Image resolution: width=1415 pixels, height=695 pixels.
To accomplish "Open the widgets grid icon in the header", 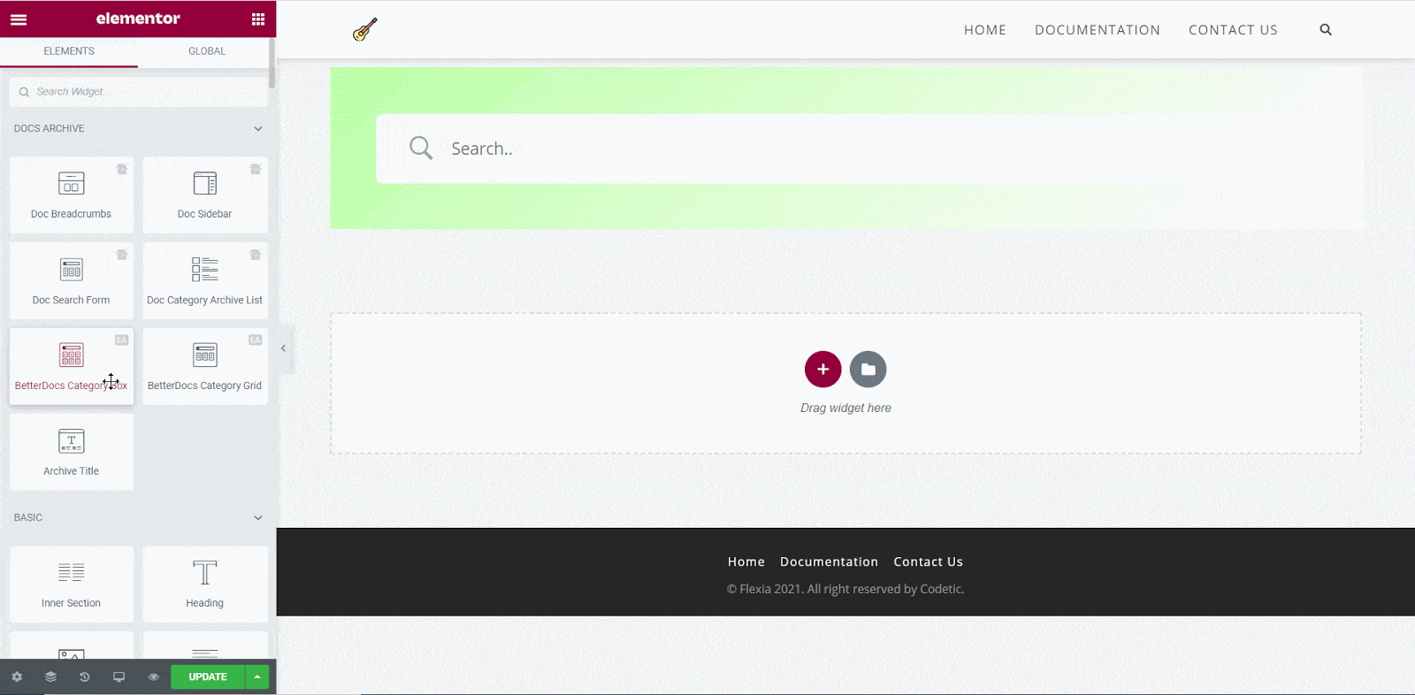I will 258,19.
